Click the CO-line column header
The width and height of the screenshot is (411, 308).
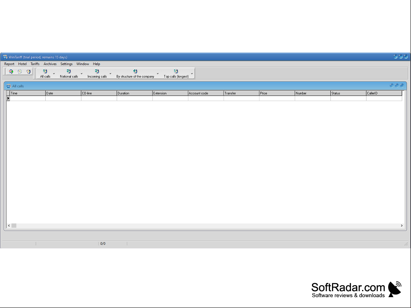tap(99, 93)
